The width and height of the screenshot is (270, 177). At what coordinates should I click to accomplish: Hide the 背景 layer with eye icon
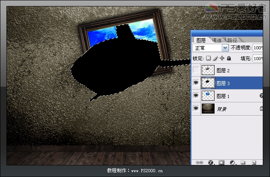point(196,108)
